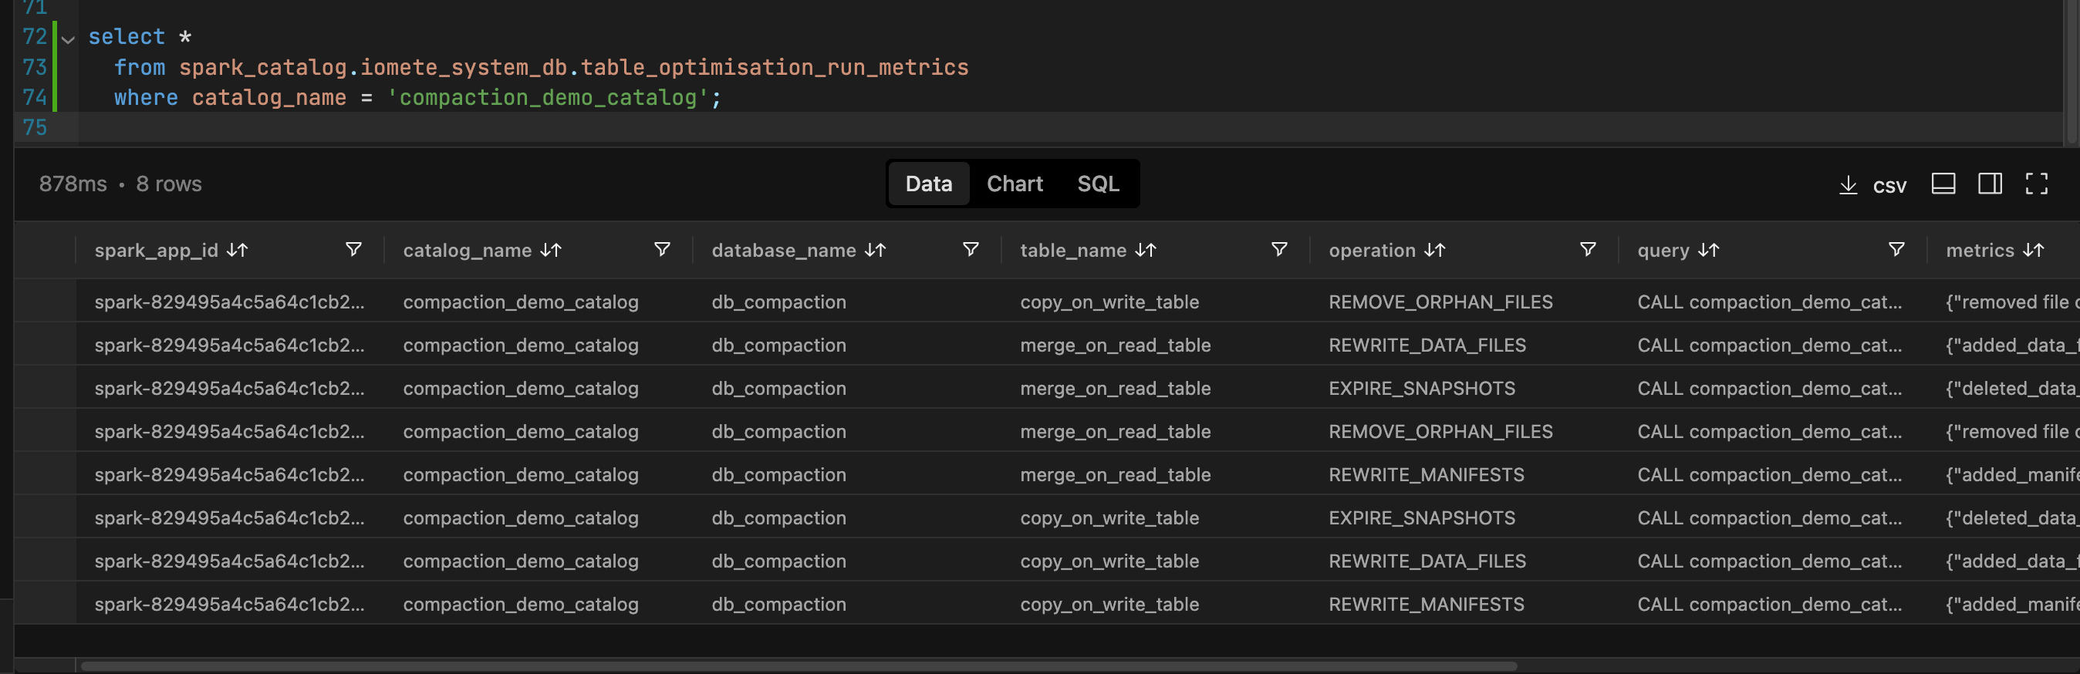
Task: Filter the operation column
Action: click(1588, 249)
